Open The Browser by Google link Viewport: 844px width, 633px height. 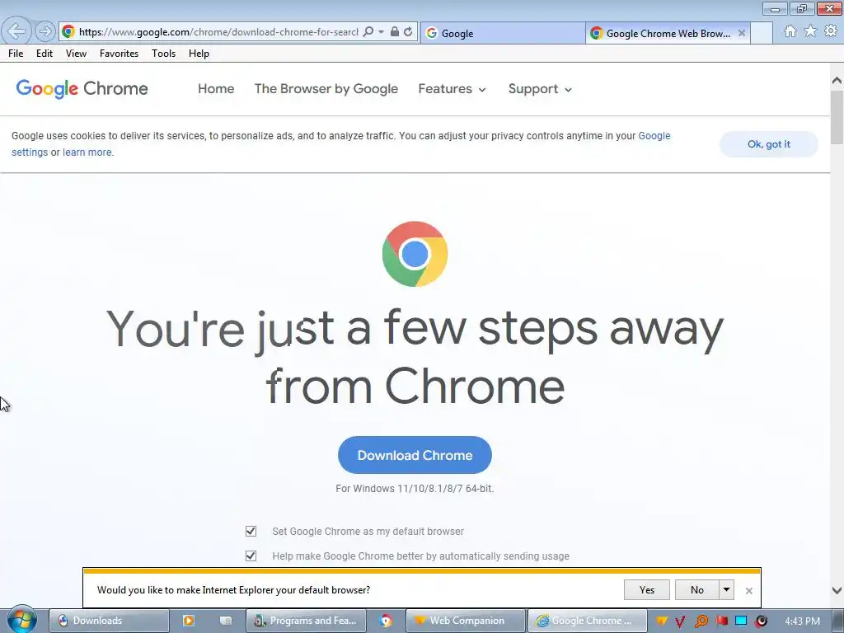point(326,89)
